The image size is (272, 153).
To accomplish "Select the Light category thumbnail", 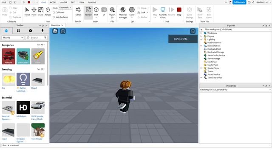I will 38,56.
